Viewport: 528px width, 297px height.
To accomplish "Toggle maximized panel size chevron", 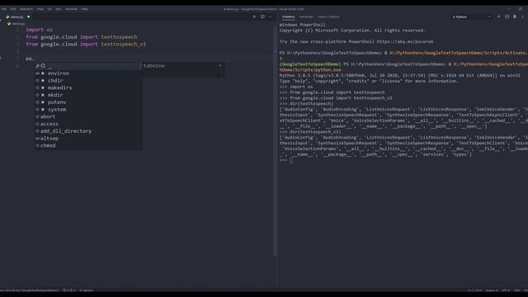I will pyautogui.click(x=522, y=16).
